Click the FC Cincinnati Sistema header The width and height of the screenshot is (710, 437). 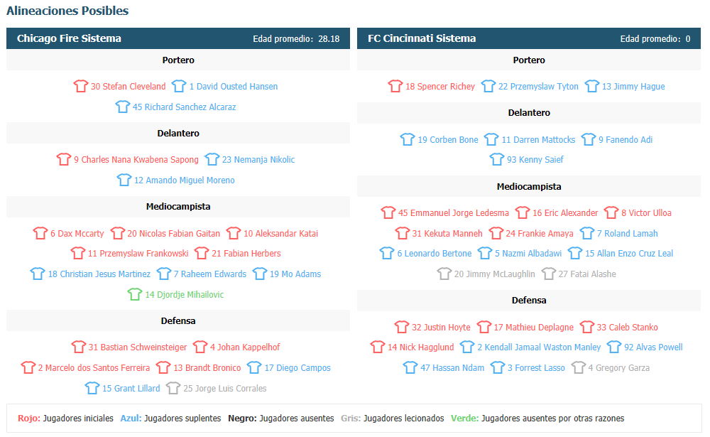point(422,38)
